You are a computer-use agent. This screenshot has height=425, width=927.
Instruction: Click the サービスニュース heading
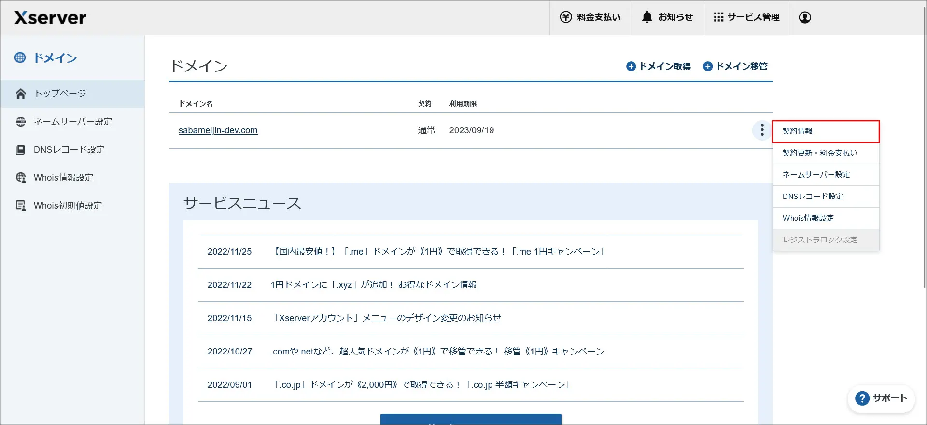point(242,203)
